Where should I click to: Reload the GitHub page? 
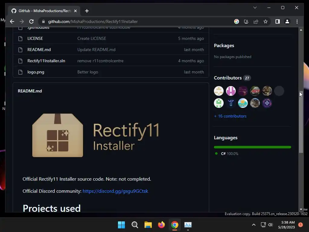tap(31, 21)
